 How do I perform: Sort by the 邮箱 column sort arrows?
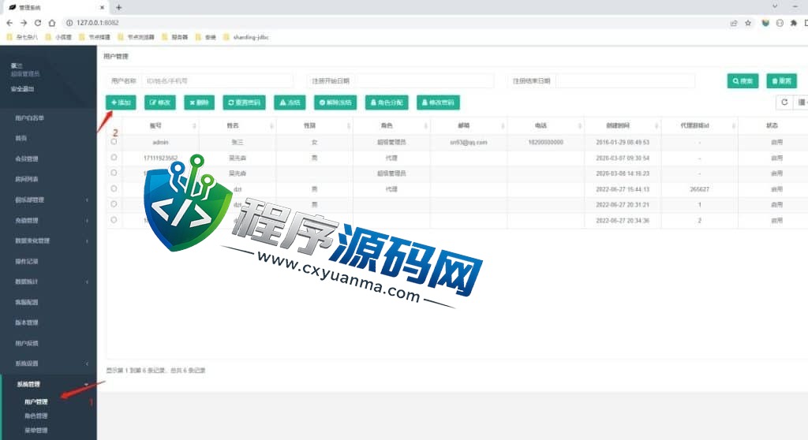point(503,125)
